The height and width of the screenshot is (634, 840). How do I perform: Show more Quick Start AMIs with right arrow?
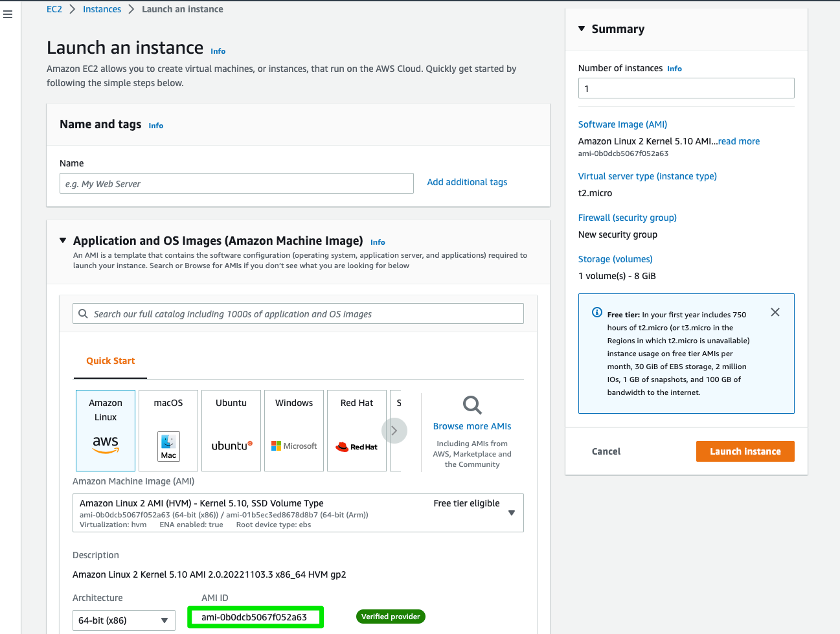click(394, 431)
